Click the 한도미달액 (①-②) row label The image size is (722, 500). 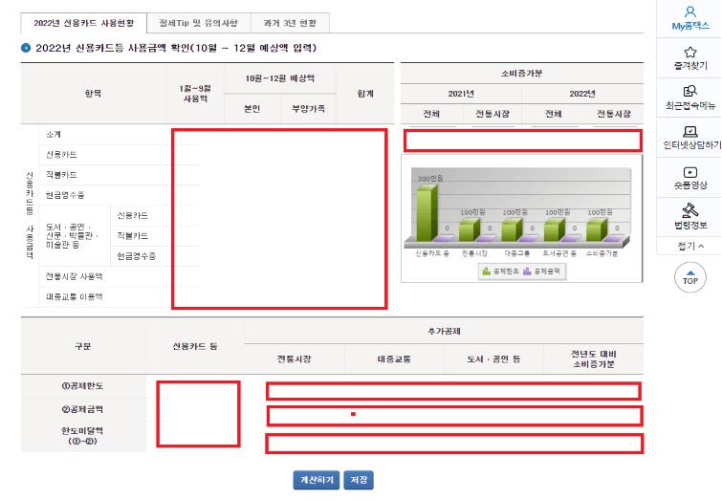83,436
